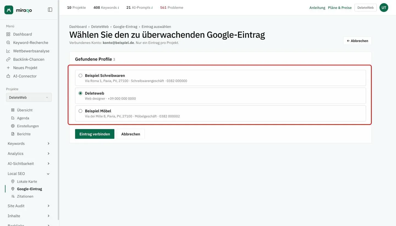Click the Lokale Karte pin icon
Image resolution: width=396 pixels, height=226 pixels.
(x=13, y=182)
